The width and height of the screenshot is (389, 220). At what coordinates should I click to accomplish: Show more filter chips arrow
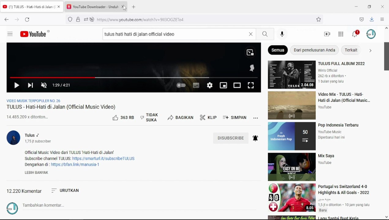pyautogui.click(x=370, y=50)
